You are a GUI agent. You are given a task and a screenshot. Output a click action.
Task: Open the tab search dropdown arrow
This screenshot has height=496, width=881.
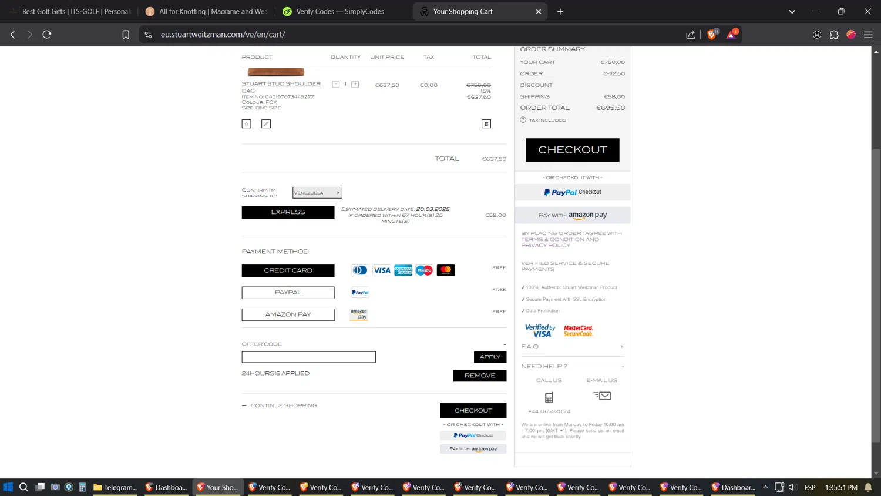[792, 11]
